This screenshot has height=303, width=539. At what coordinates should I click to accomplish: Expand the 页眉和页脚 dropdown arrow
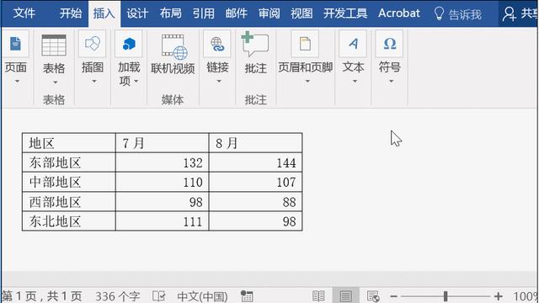click(x=307, y=82)
